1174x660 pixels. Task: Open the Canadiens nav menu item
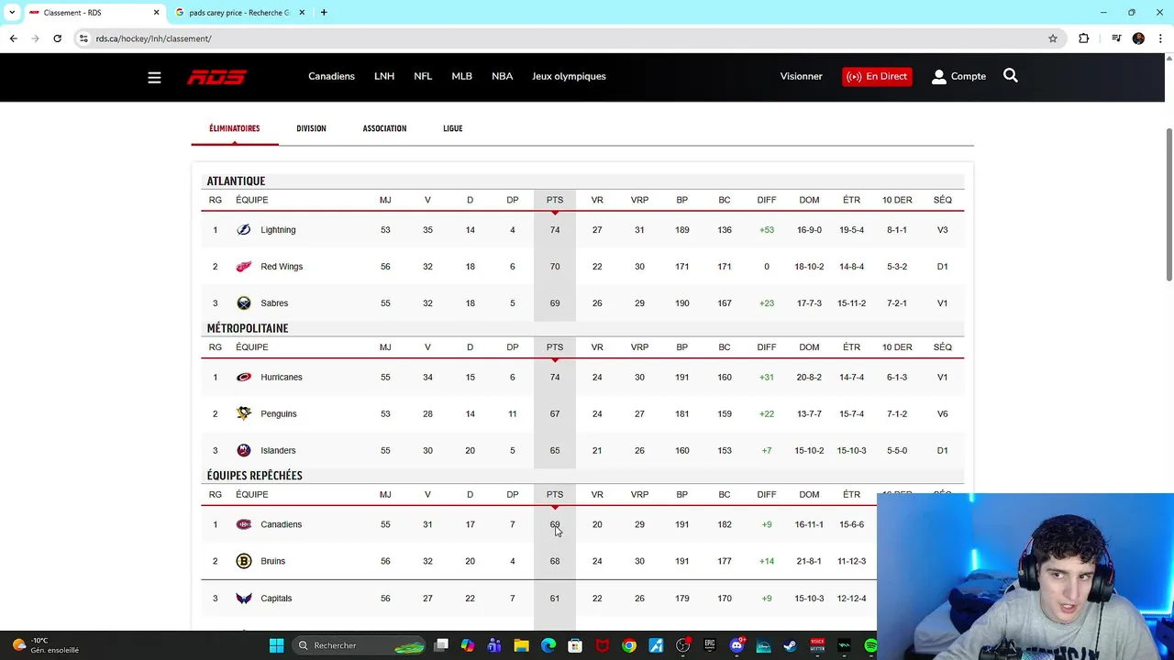pyautogui.click(x=331, y=76)
